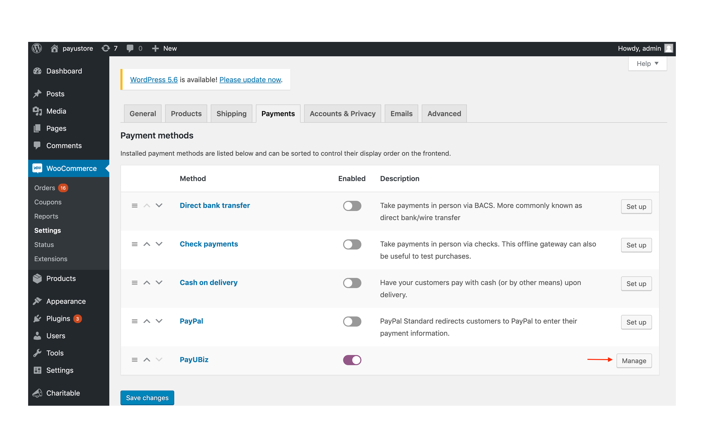Click Set up for Direct bank transfer
Viewport: 704px width, 441px height.
tap(636, 207)
